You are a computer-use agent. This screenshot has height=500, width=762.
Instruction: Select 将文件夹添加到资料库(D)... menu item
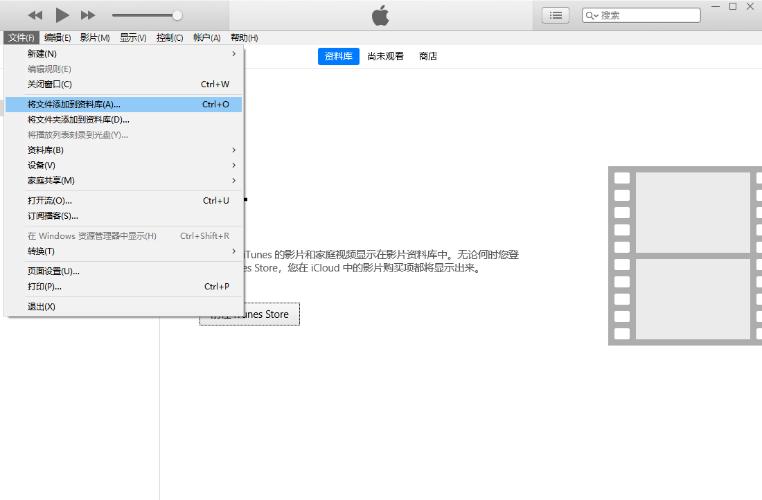(123, 120)
